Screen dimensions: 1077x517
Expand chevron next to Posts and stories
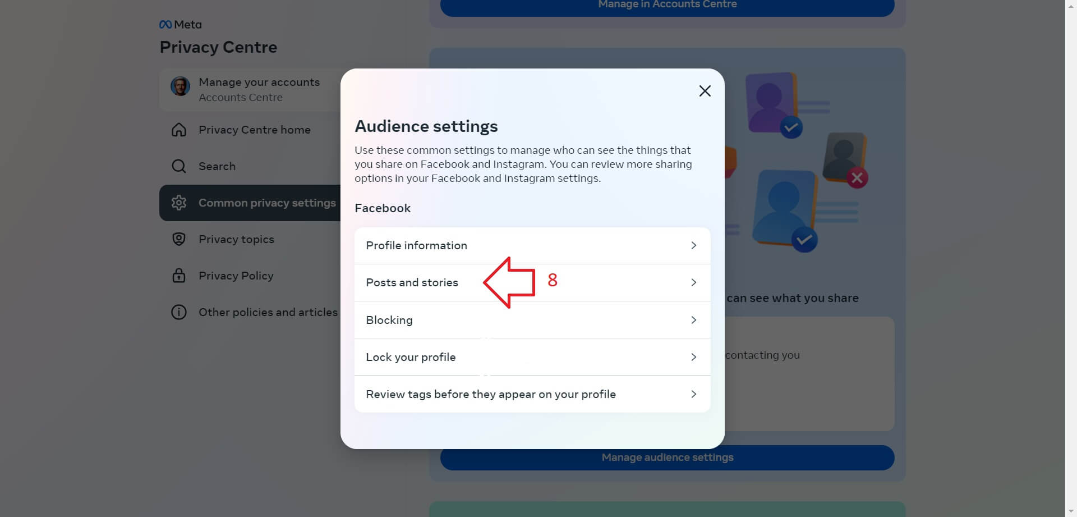pos(694,282)
